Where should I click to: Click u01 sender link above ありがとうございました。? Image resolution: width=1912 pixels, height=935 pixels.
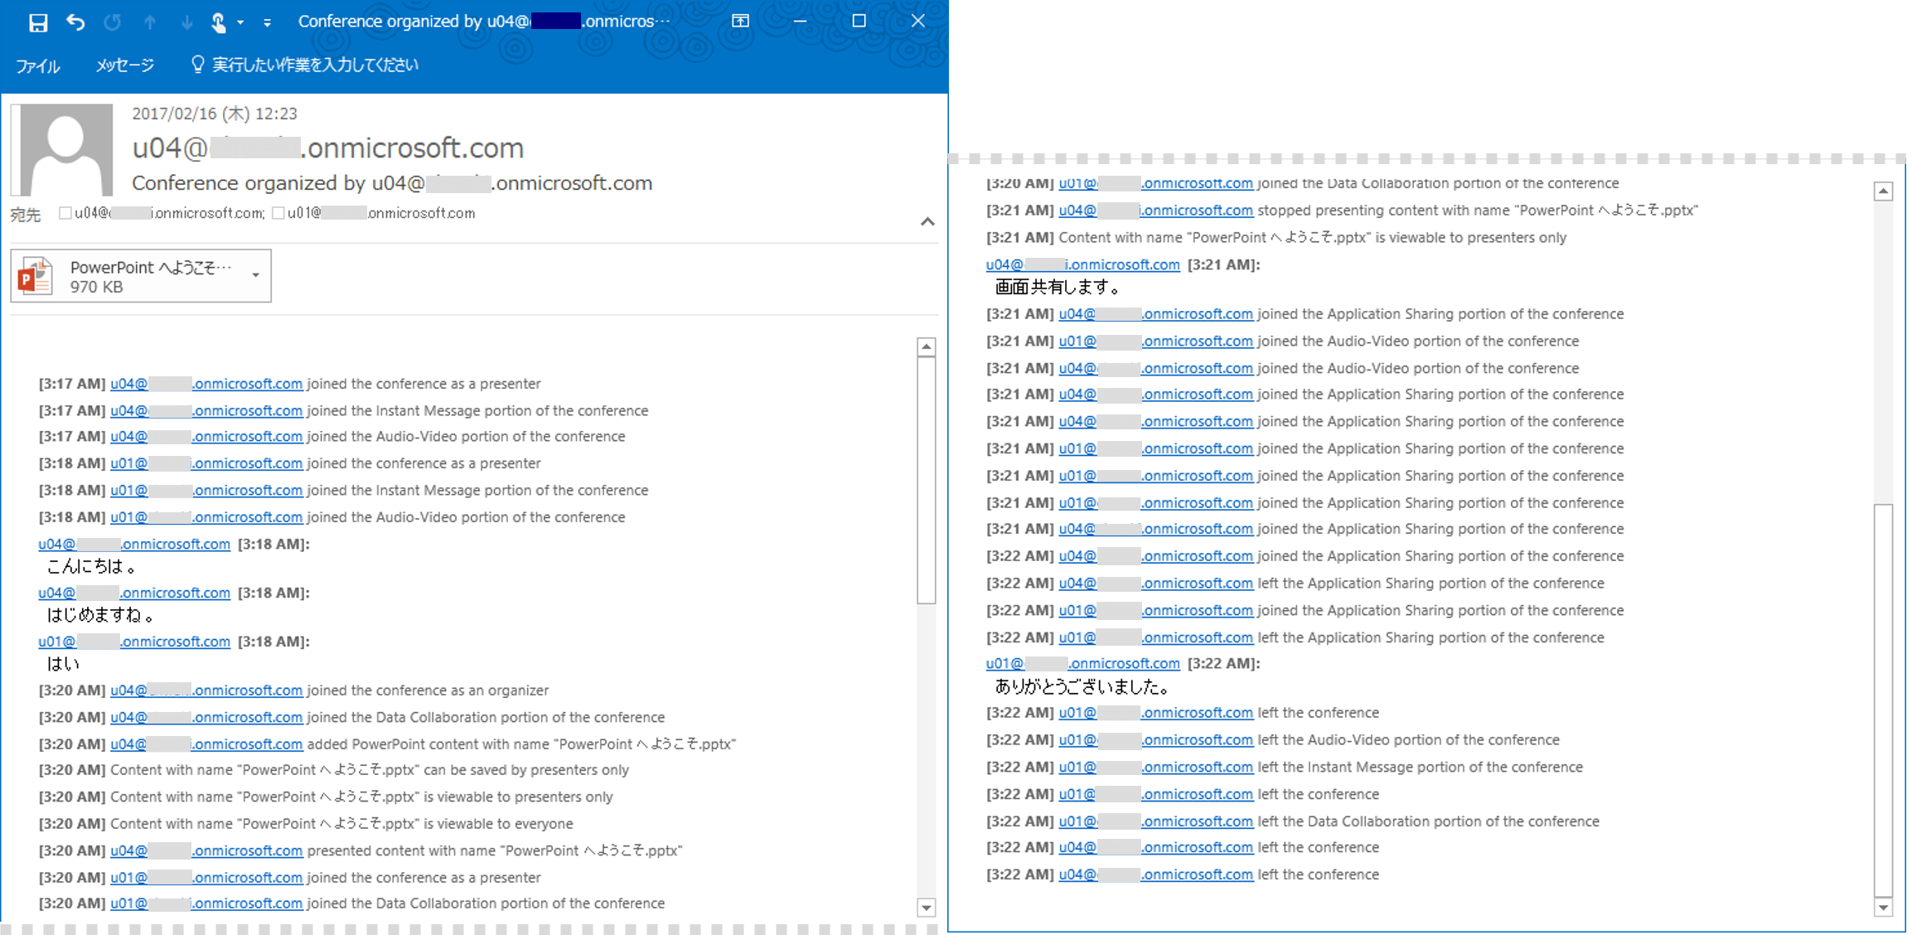(1083, 663)
